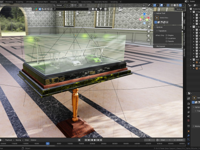This screenshot has width=200, height=150.
Task: Open the Keying menu in timeline
Action: point(19,140)
